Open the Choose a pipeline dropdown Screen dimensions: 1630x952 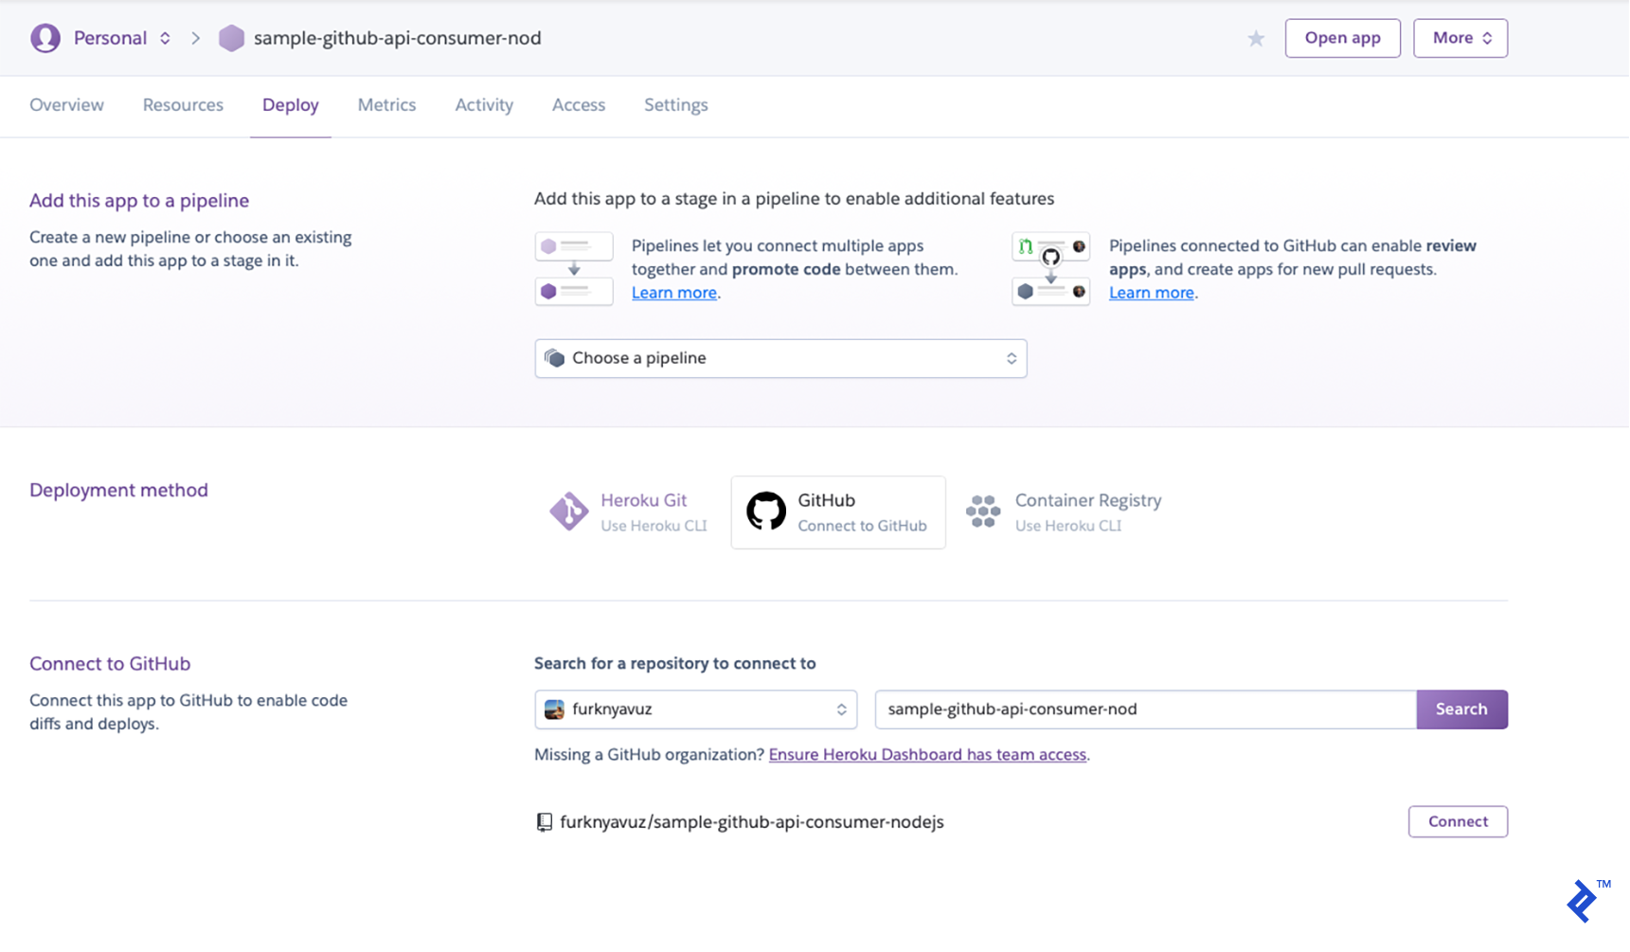[x=780, y=358]
